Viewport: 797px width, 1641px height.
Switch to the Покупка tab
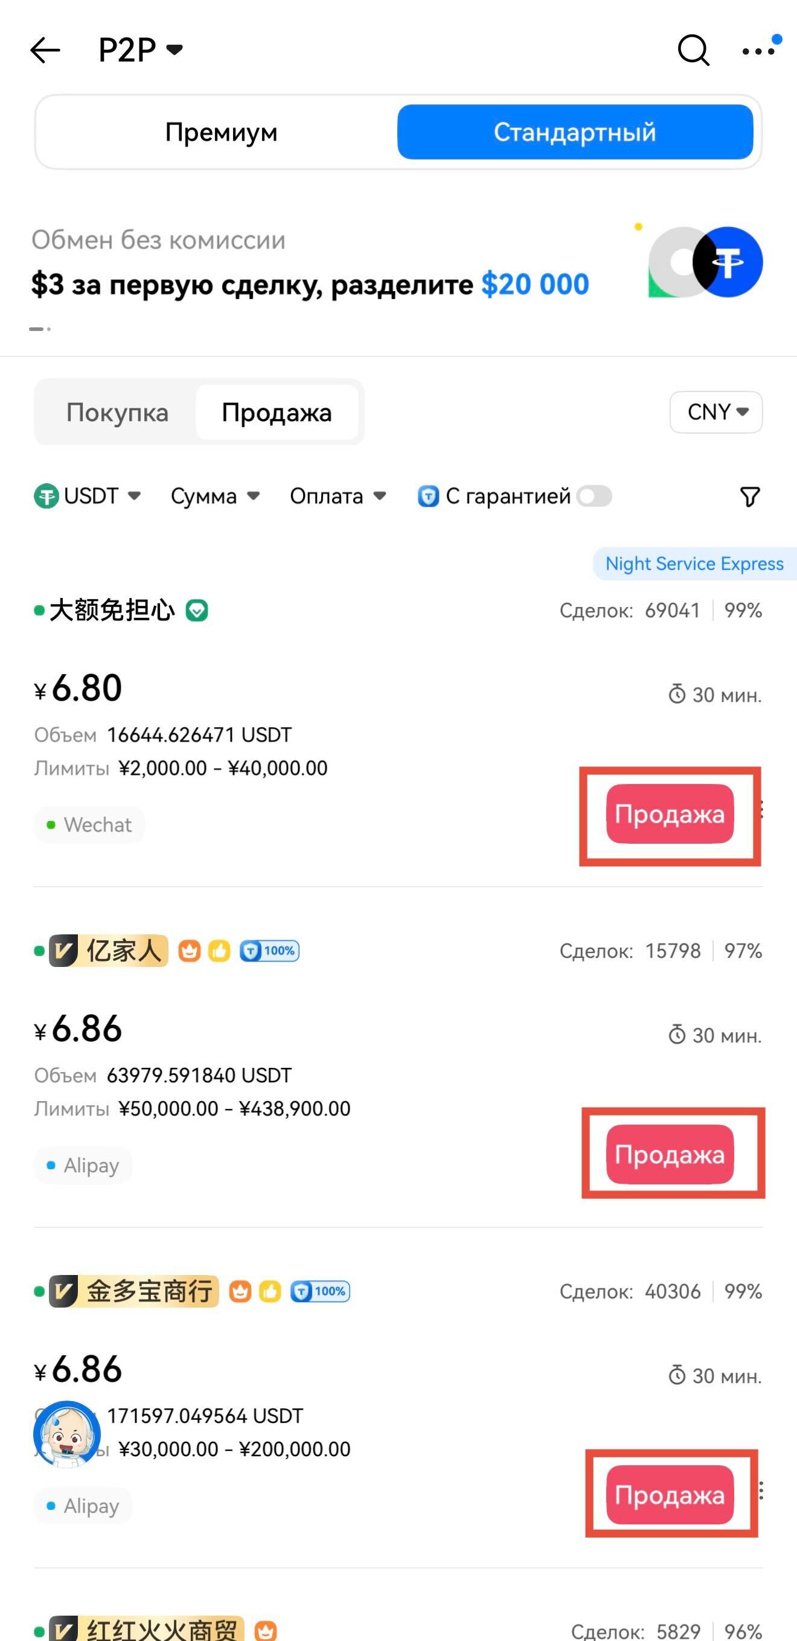tap(117, 413)
